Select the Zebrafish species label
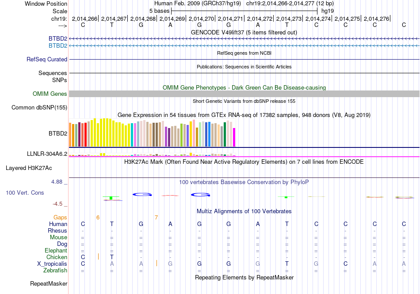 (55, 271)
